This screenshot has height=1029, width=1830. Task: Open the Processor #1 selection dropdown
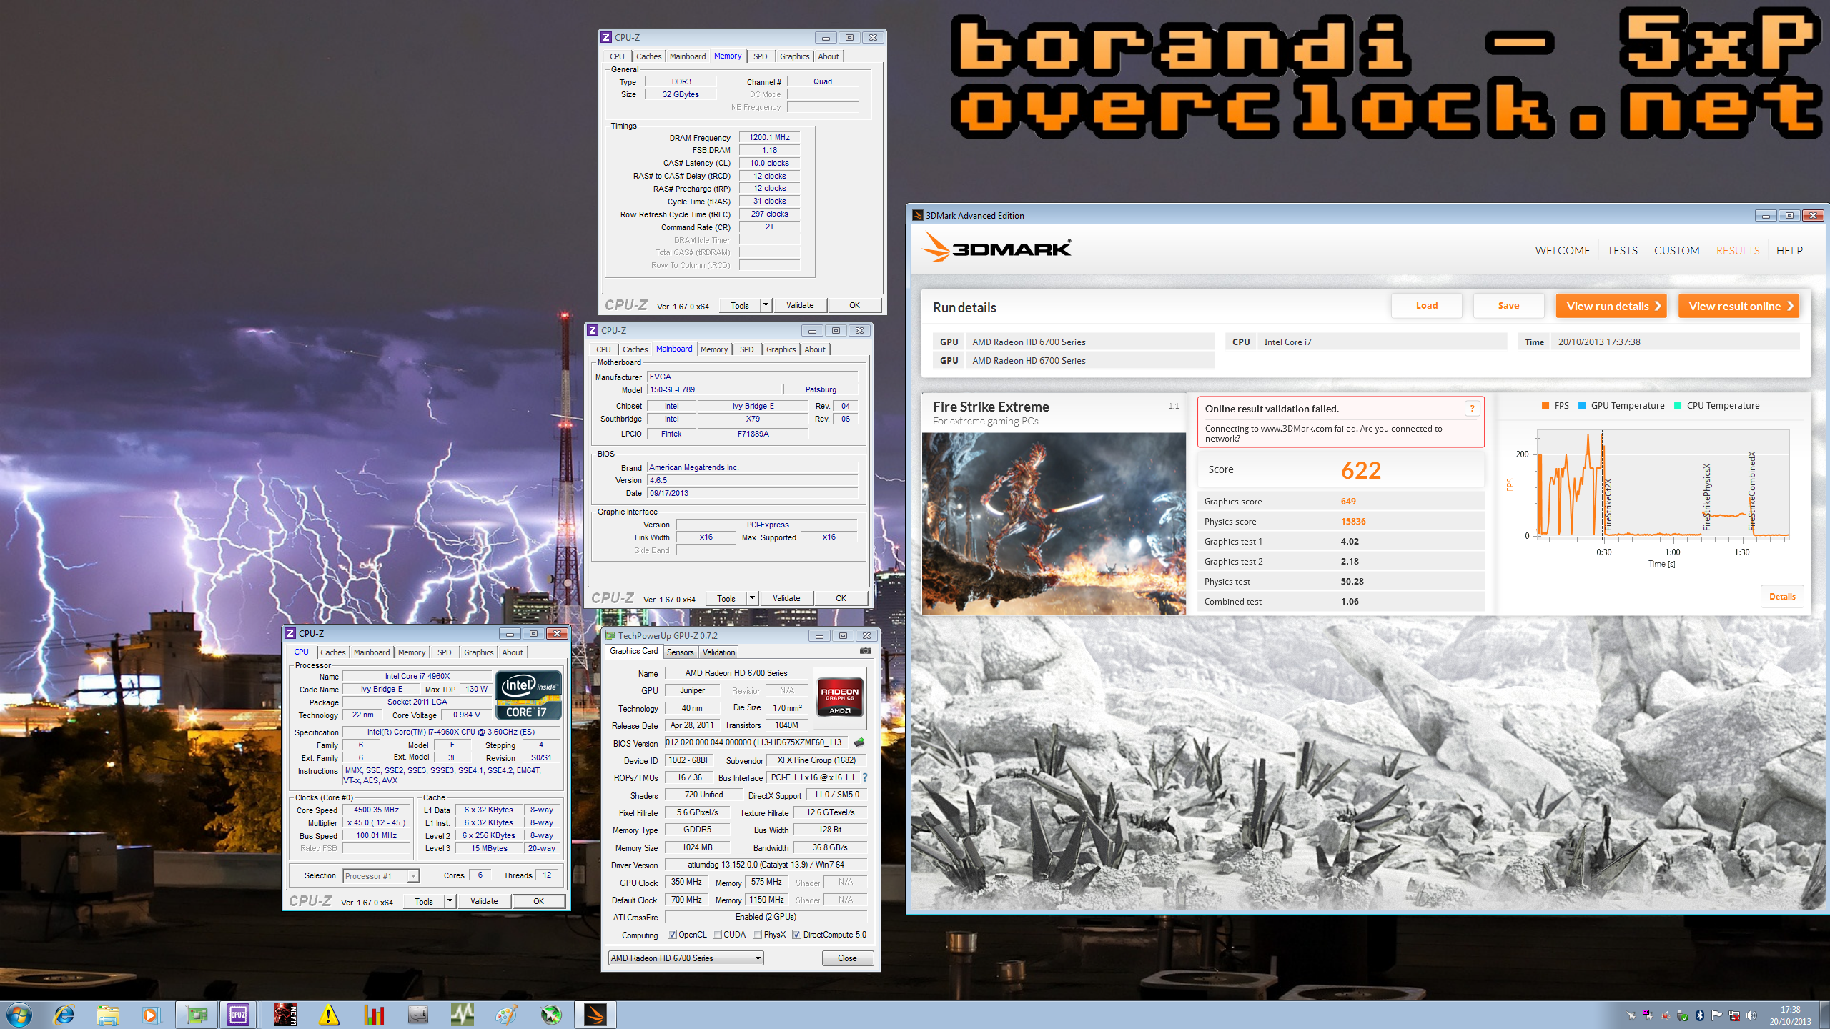point(381,876)
